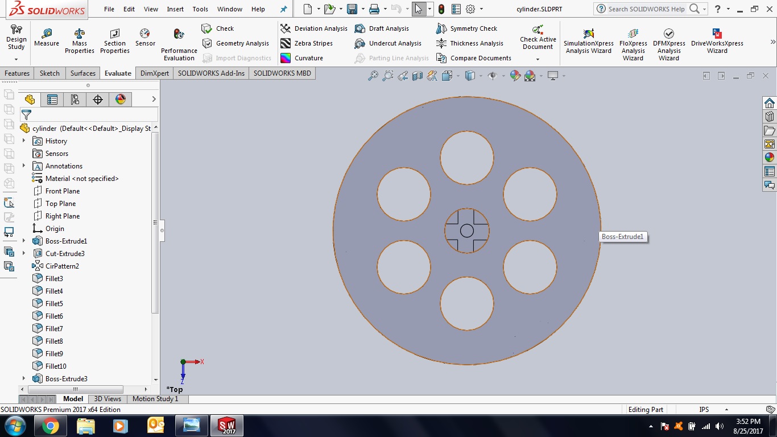Expand the Boss-Extrude1 feature
Image resolution: width=777 pixels, height=437 pixels.
tap(24, 241)
